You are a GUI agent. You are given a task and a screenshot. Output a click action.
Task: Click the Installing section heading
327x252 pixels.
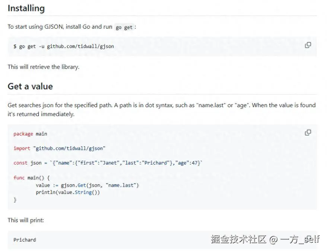(x=26, y=8)
